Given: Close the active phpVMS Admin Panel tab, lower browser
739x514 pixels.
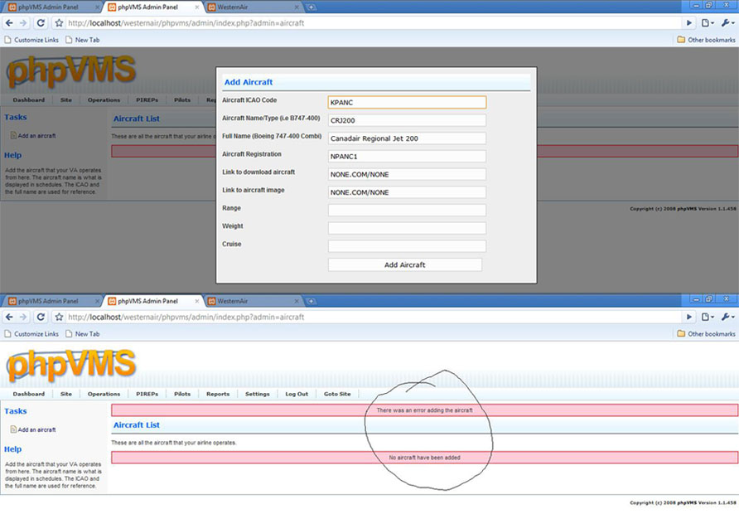Looking at the screenshot, I should click(197, 301).
